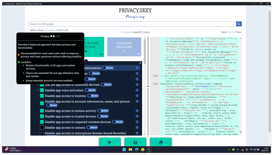Uncheck Disable app access to trusted devices
The width and height of the screenshot is (273, 155).
click(x=42, y=116)
